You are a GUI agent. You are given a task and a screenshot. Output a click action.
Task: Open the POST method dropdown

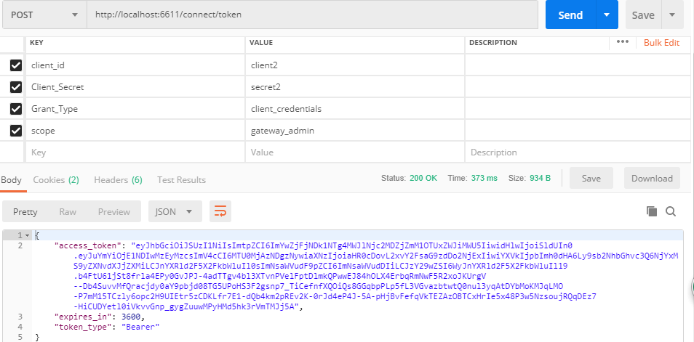pos(45,15)
